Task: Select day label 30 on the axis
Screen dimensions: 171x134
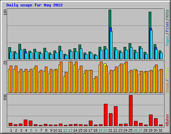Action: [x=155, y=130]
